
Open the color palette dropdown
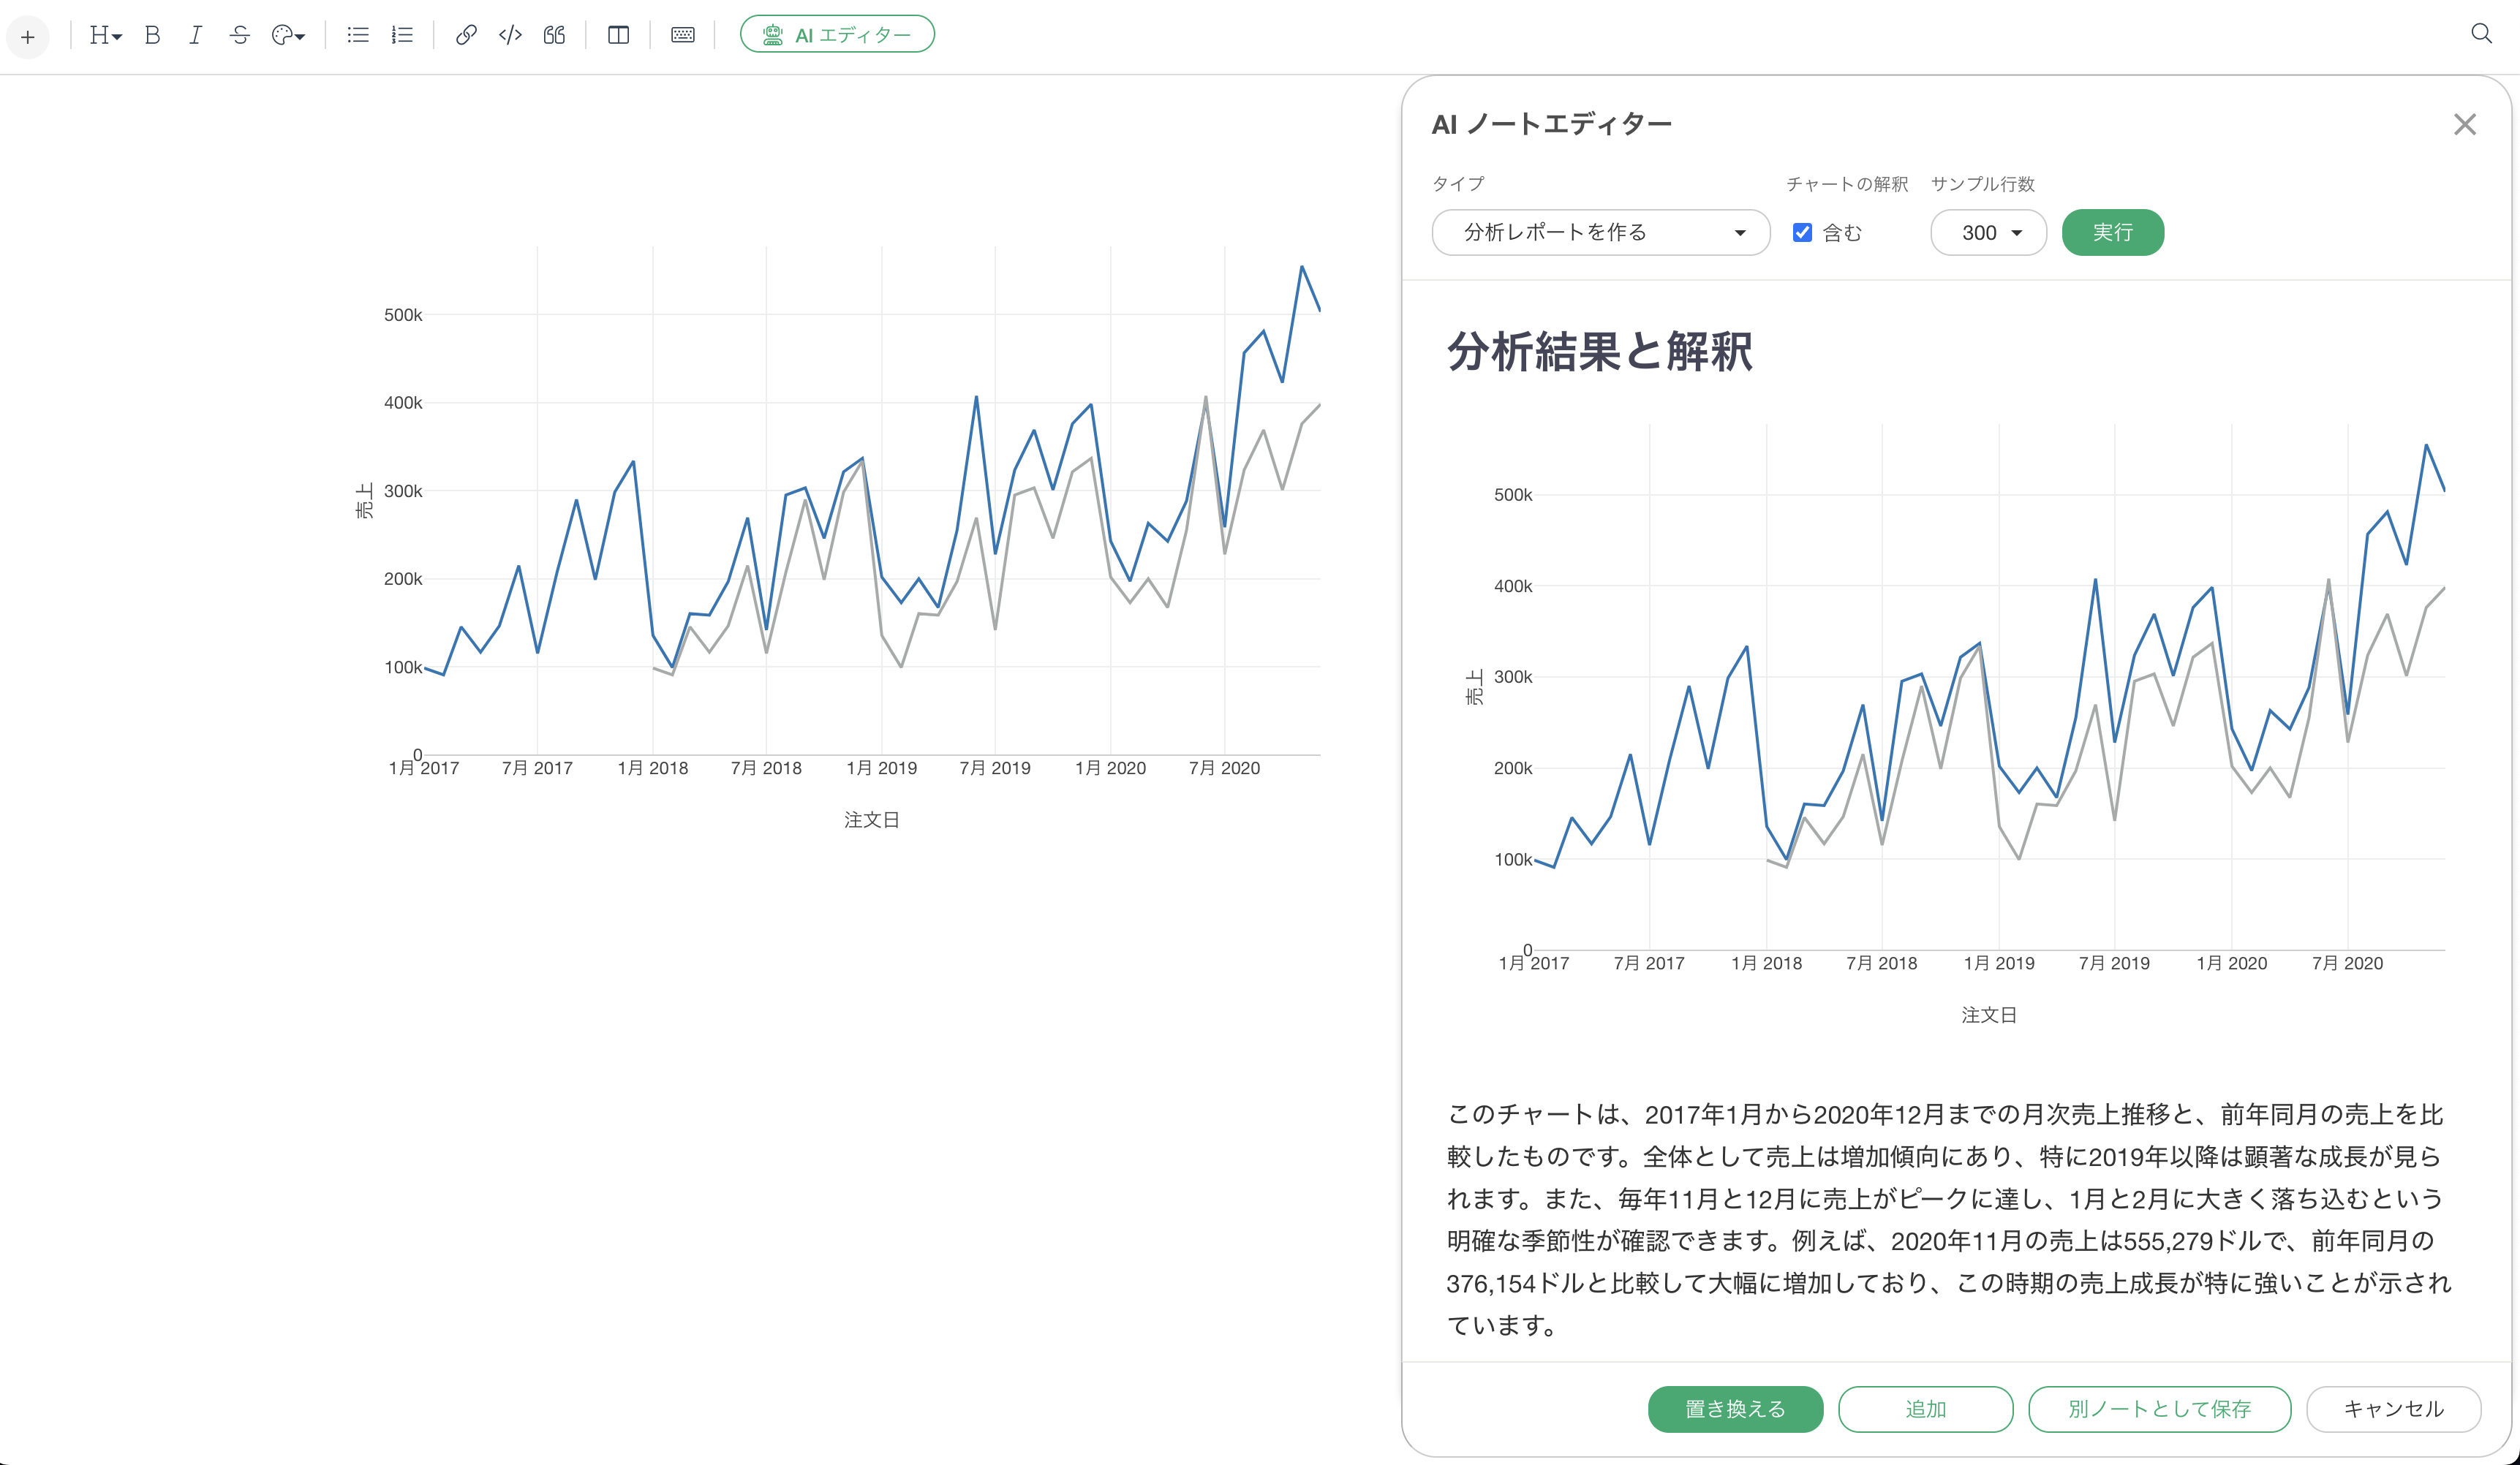point(288,36)
